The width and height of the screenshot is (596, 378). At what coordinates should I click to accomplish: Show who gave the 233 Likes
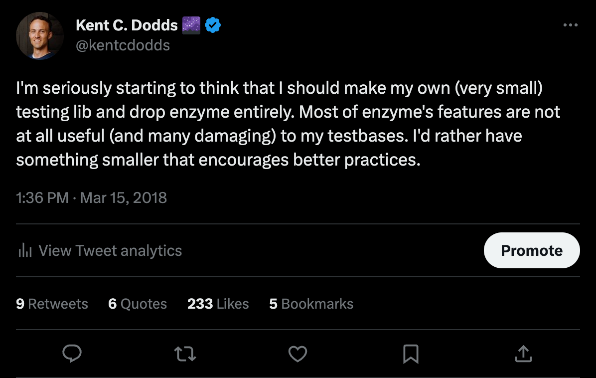coord(218,304)
